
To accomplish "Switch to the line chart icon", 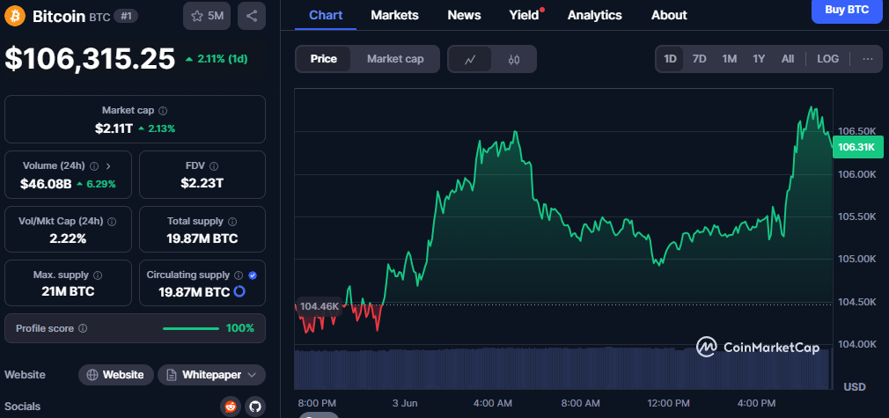I will point(469,59).
